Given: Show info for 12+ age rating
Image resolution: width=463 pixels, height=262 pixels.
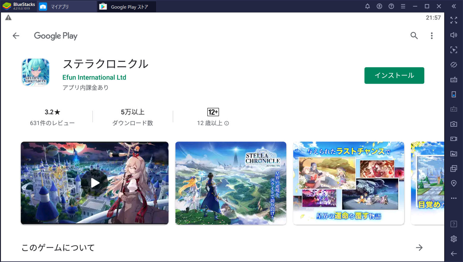Looking at the screenshot, I should (x=227, y=123).
